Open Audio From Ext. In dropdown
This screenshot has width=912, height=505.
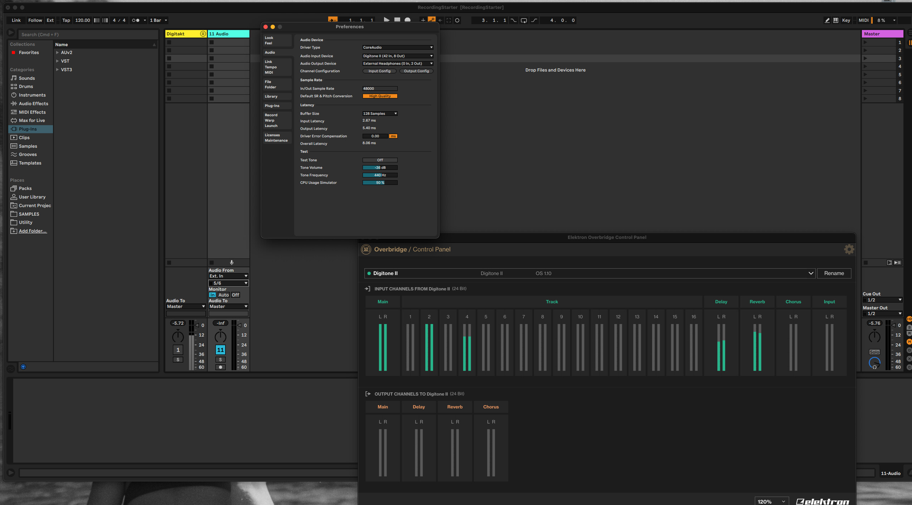tap(228, 276)
